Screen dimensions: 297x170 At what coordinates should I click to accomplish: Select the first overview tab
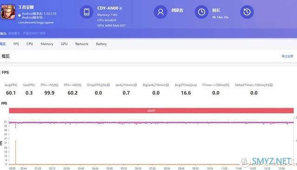3,44
